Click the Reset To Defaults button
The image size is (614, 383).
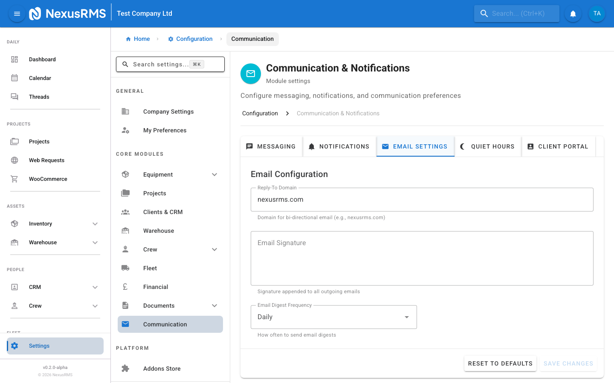pyautogui.click(x=500, y=363)
